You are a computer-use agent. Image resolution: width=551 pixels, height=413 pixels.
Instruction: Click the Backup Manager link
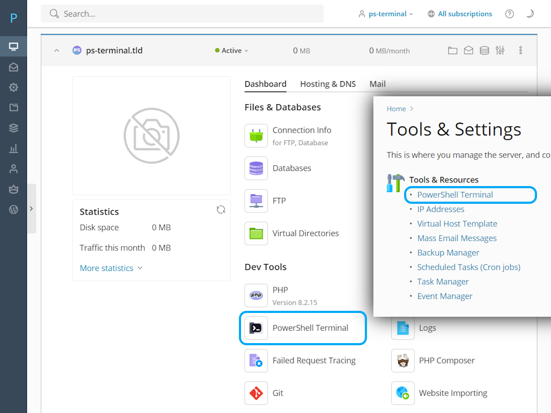click(x=448, y=253)
